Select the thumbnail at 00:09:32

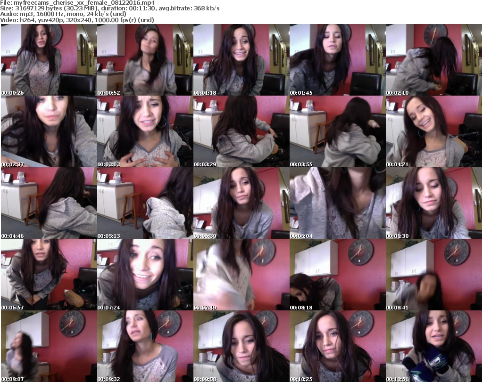pos(145,346)
